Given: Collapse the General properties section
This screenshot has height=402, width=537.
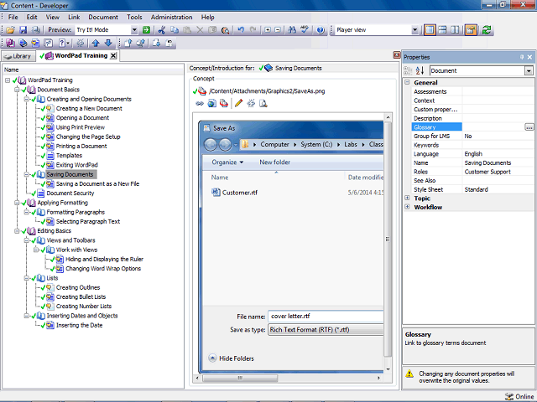Looking at the screenshot, I should pyautogui.click(x=407, y=82).
